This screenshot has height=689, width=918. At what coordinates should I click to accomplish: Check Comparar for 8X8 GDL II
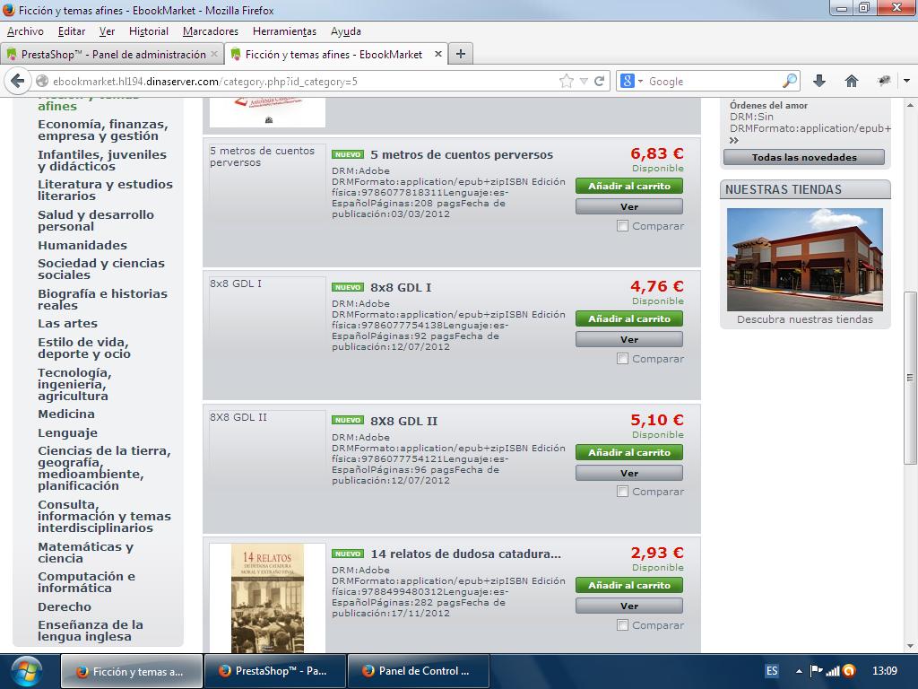click(x=622, y=492)
